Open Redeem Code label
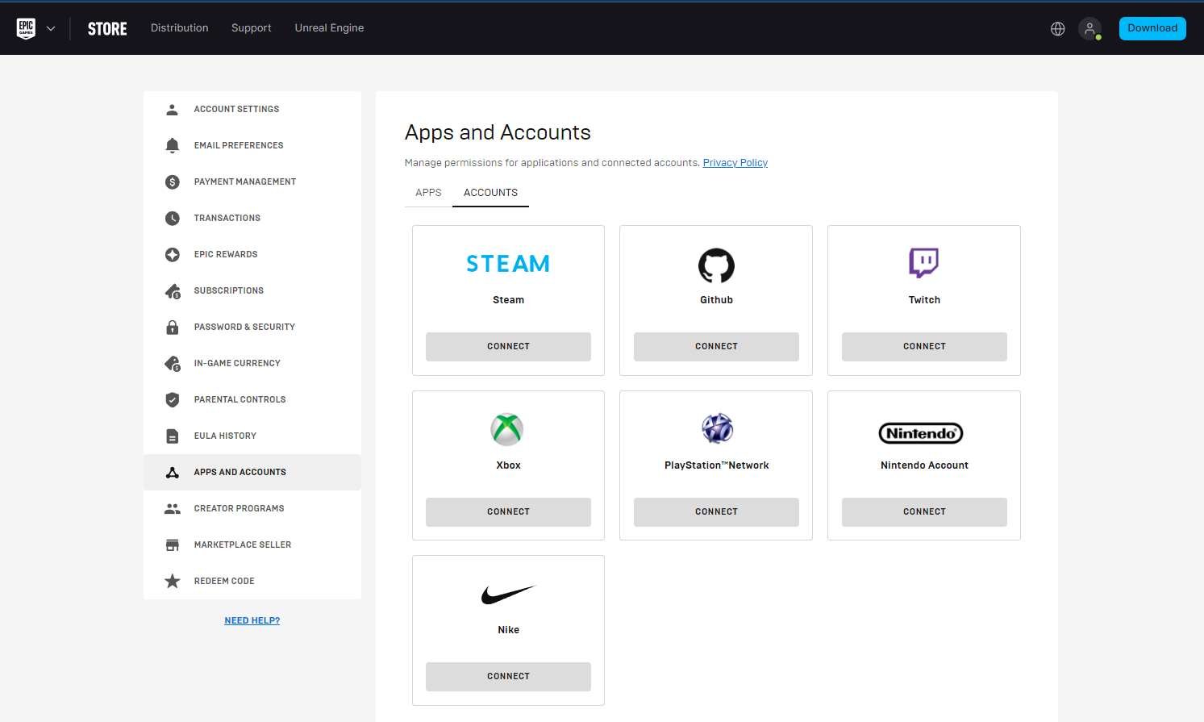 [x=224, y=581]
